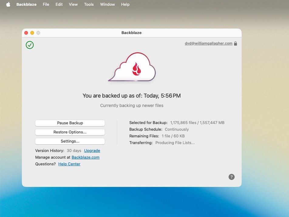The width and height of the screenshot is (289, 217).
Task: Click the Backblaze cloud flame logo
Action: point(132,67)
